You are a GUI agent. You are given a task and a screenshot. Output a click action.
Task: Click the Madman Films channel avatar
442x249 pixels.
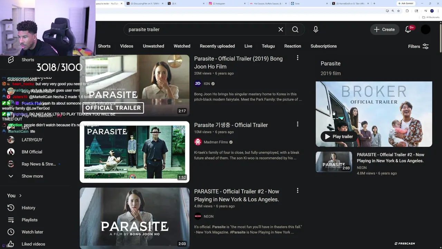pos(198,142)
